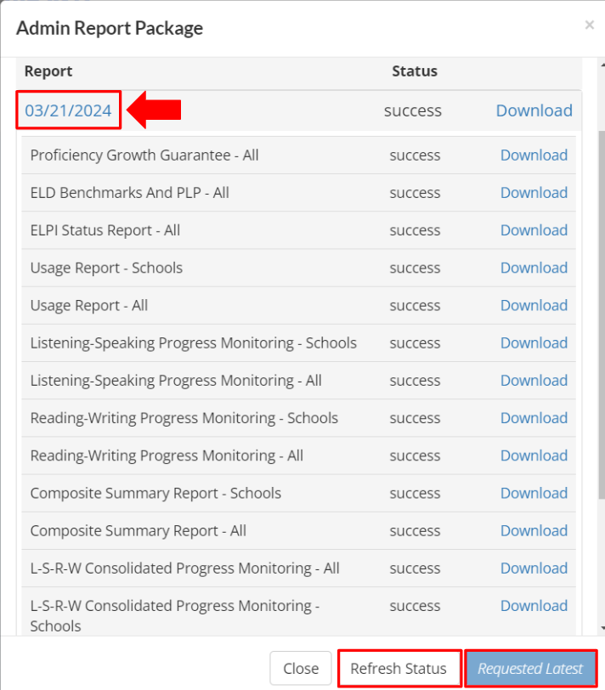Close the Admin Report Package dialog via X
Screen dimensions: 605x690
(589, 25)
